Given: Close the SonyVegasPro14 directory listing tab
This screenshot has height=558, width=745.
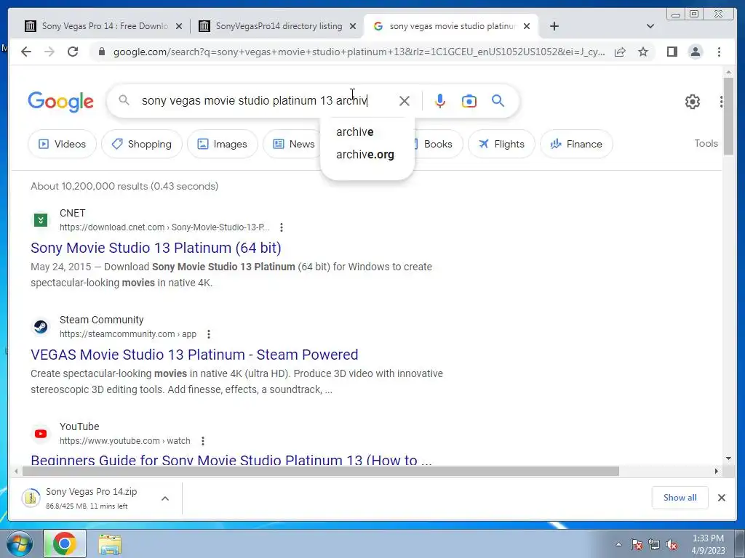Looking at the screenshot, I should (x=353, y=26).
